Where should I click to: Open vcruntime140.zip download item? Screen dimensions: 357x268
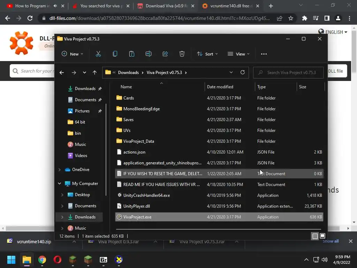34,241
